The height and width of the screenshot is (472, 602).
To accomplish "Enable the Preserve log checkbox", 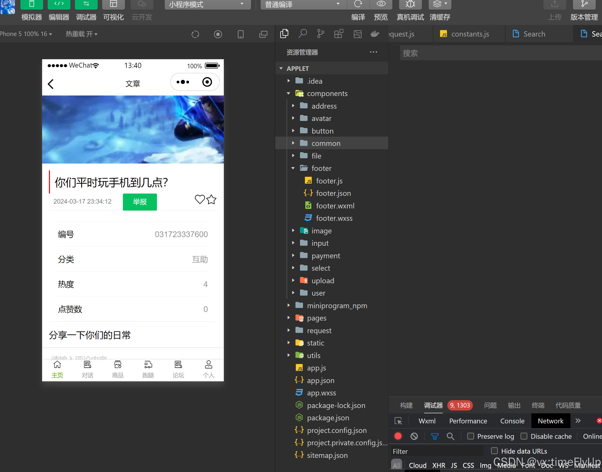I will (470, 436).
